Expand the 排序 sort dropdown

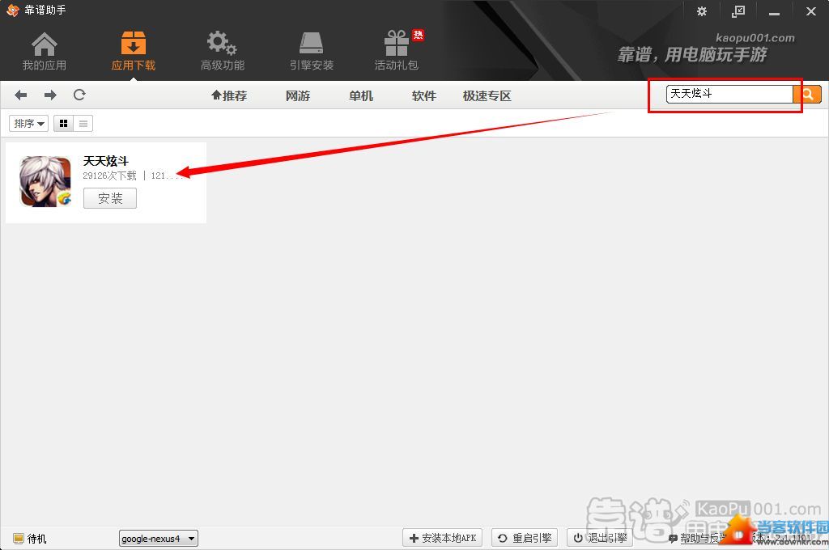(x=28, y=124)
